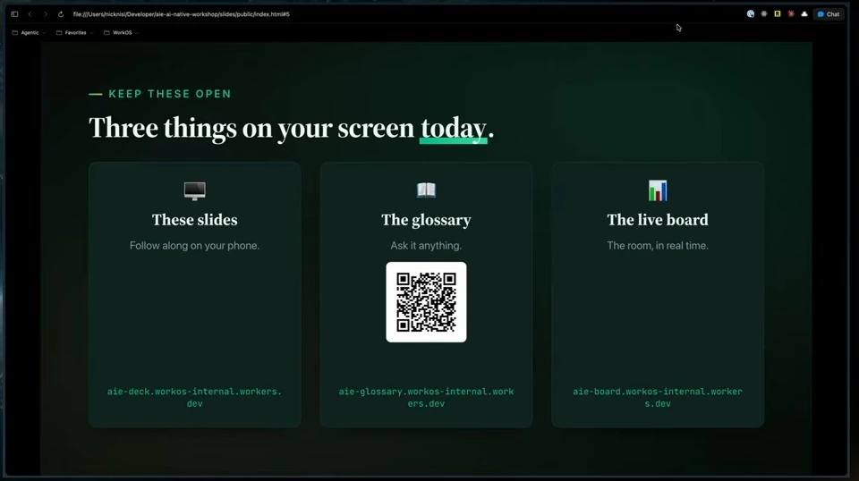The height and width of the screenshot is (481, 859).
Task: Open aie-board.workos-internal.workers.dev link
Action: tap(658, 397)
